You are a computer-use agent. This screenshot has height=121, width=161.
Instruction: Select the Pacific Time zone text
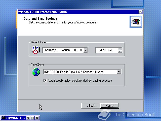click(74, 72)
